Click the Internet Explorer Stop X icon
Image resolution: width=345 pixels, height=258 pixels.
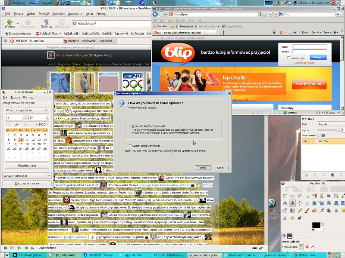pos(276,14)
